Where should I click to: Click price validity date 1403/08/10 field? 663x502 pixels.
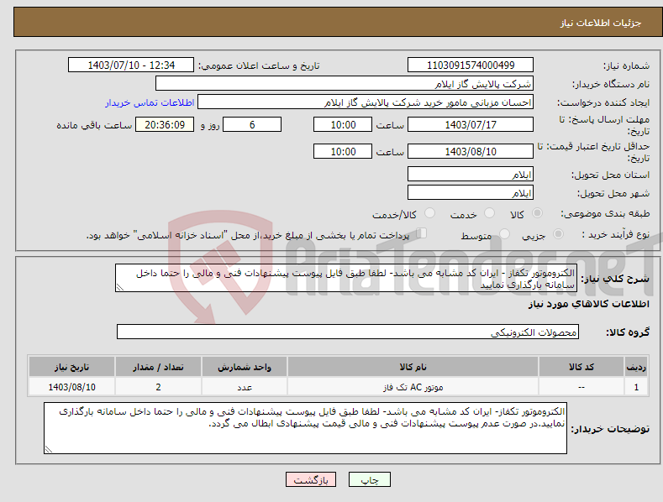pyautogui.click(x=471, y=151)
